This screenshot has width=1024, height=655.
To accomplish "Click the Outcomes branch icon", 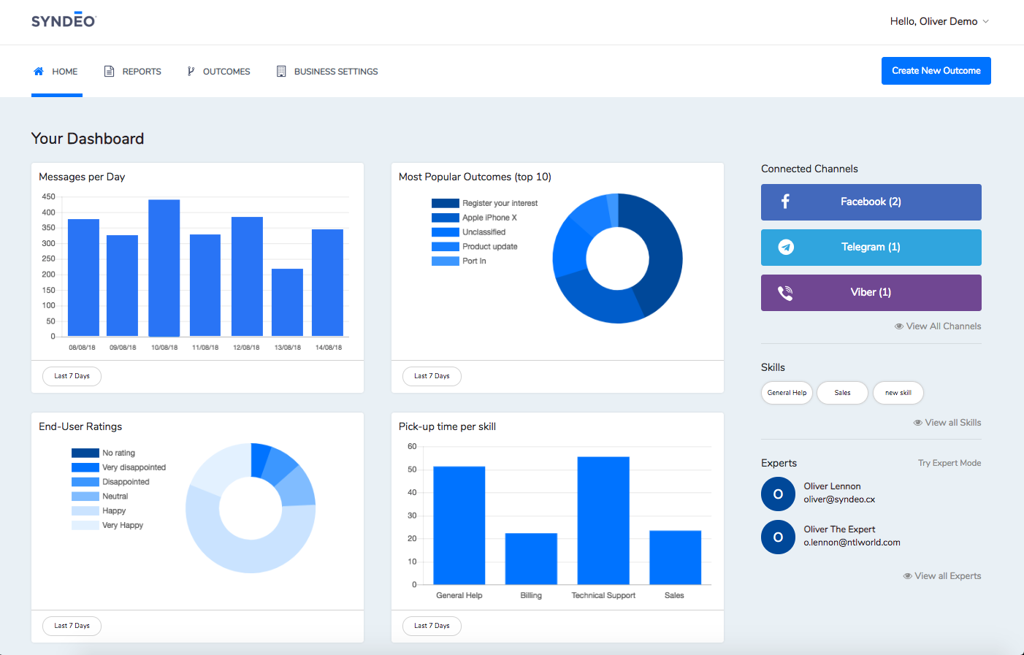I will pyautogui.click(x=191, y=72).
